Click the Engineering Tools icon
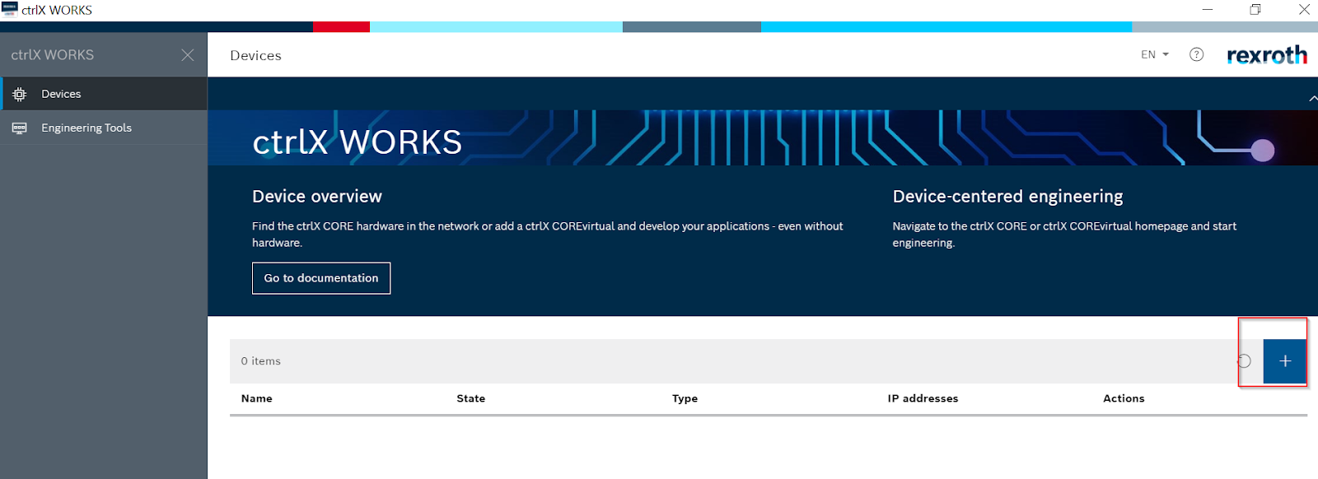 (x=20, y=128)
